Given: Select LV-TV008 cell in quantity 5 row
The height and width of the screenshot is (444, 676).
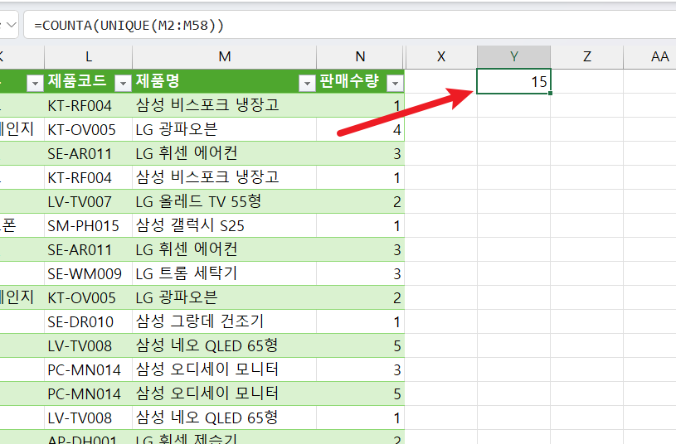Looking at the screenshot, I should pos(89,345).
